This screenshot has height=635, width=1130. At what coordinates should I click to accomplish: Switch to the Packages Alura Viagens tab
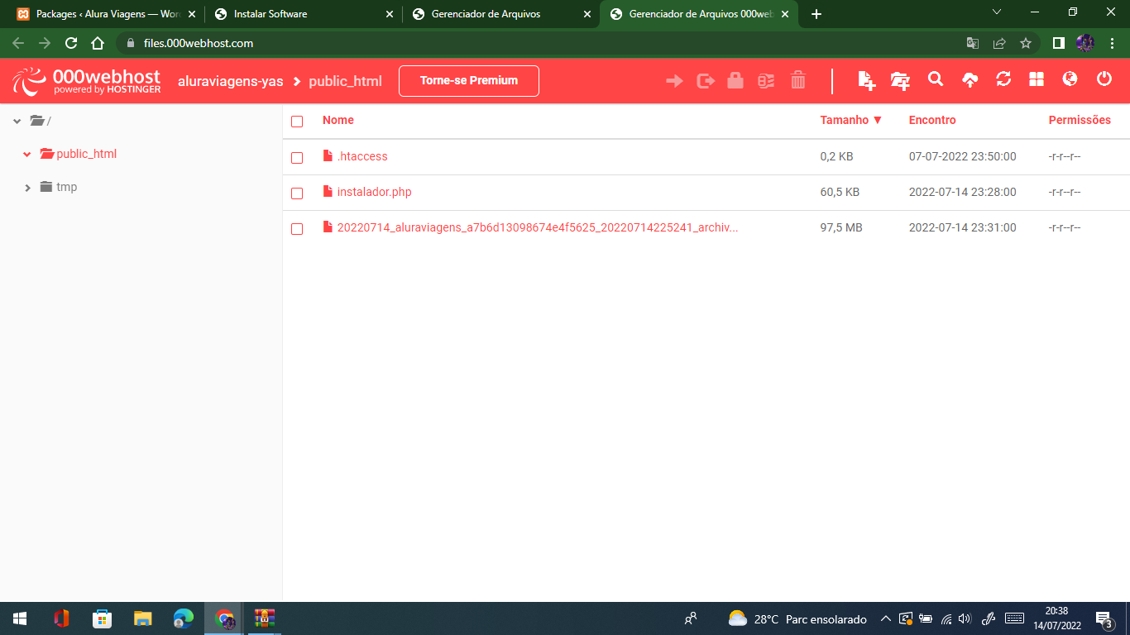106,14
